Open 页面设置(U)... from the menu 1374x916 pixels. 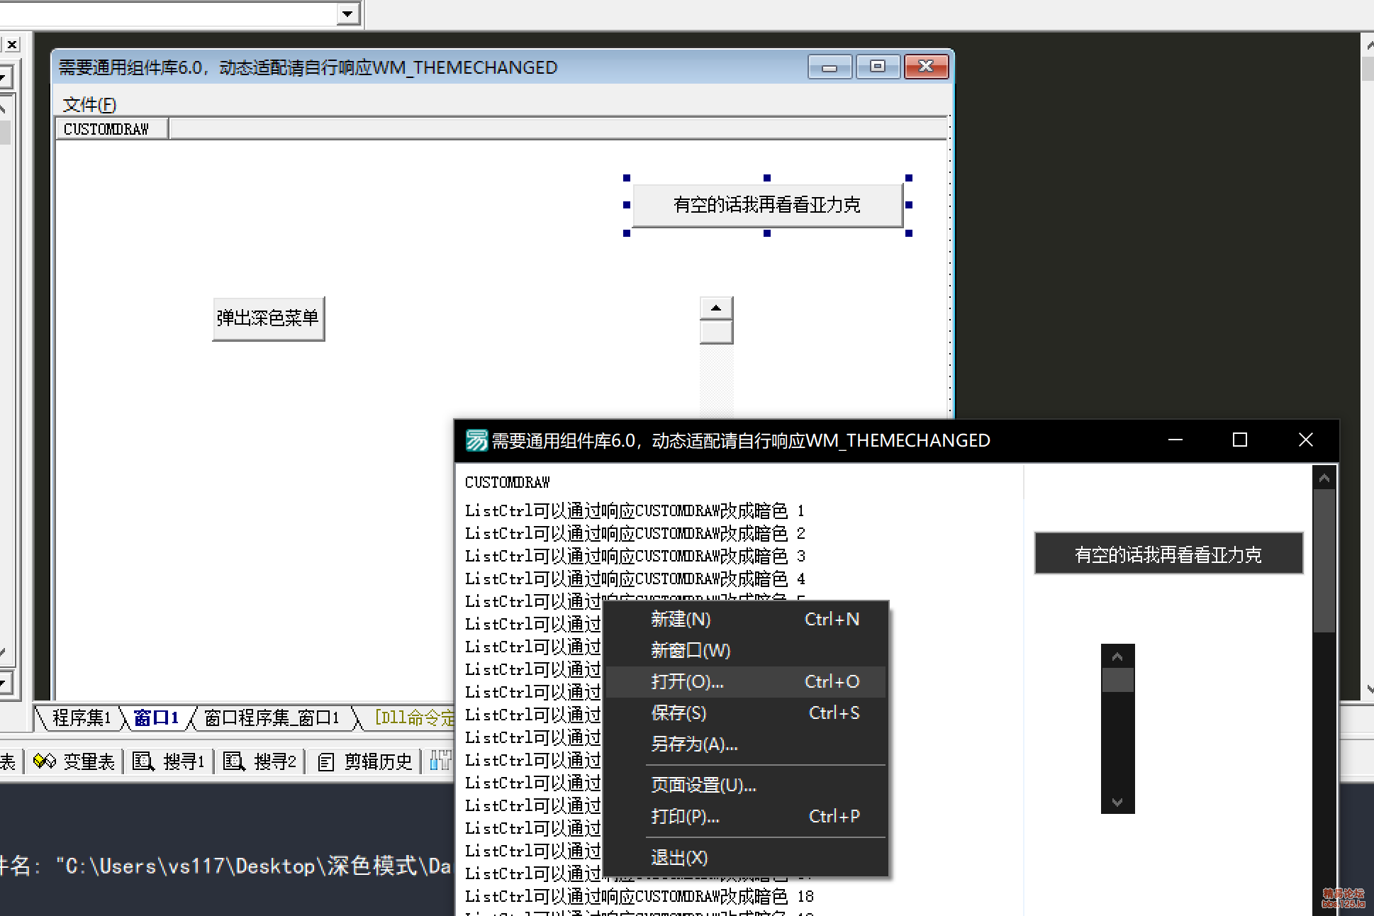tap(747, 785)
